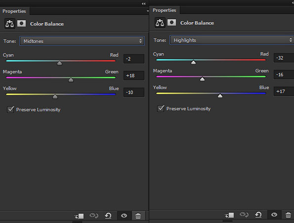Click Magenta-Green slider handle in Midtones panel
The height and width of the screenshot is (223, 294).
[x=71, y=80]
